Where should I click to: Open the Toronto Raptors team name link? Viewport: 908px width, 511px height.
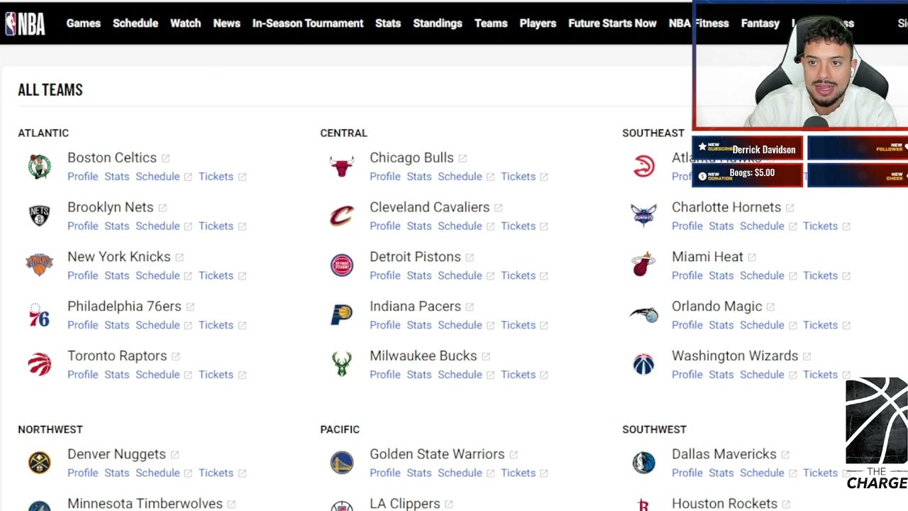[x=117, y=356]
